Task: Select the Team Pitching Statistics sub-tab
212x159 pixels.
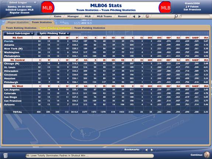Action: 55,28
